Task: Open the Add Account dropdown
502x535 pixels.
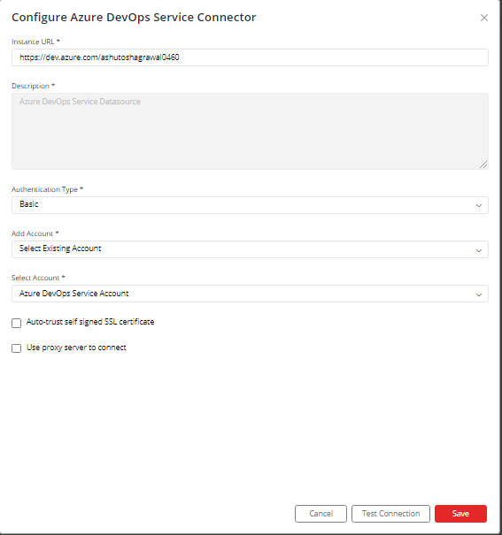Action: [x=250, y=249]
